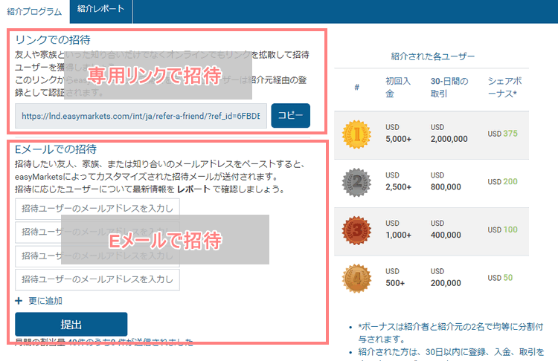
Task: Select the USD 1,000+ deposit cell
Action: click(398, 230)
